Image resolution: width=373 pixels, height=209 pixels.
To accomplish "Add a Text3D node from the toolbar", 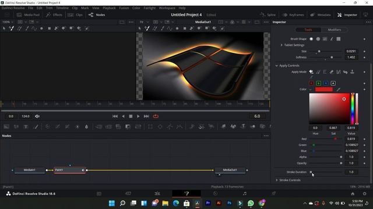I will pos(243,127).
